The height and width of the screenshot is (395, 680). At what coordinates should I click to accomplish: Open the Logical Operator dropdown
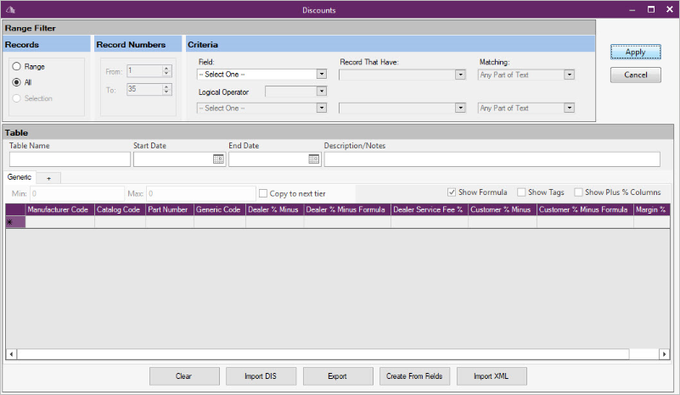[x=322, y=91]
